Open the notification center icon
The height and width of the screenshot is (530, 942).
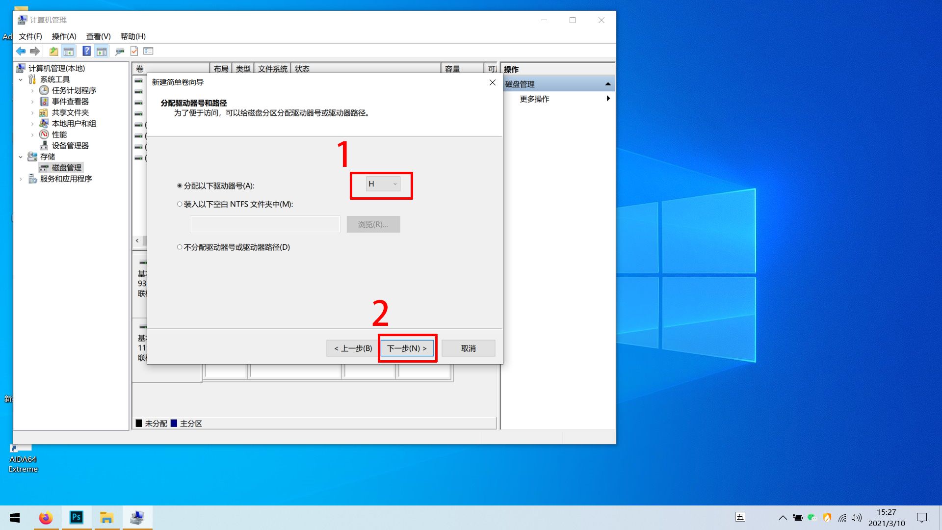click(922, 518)
